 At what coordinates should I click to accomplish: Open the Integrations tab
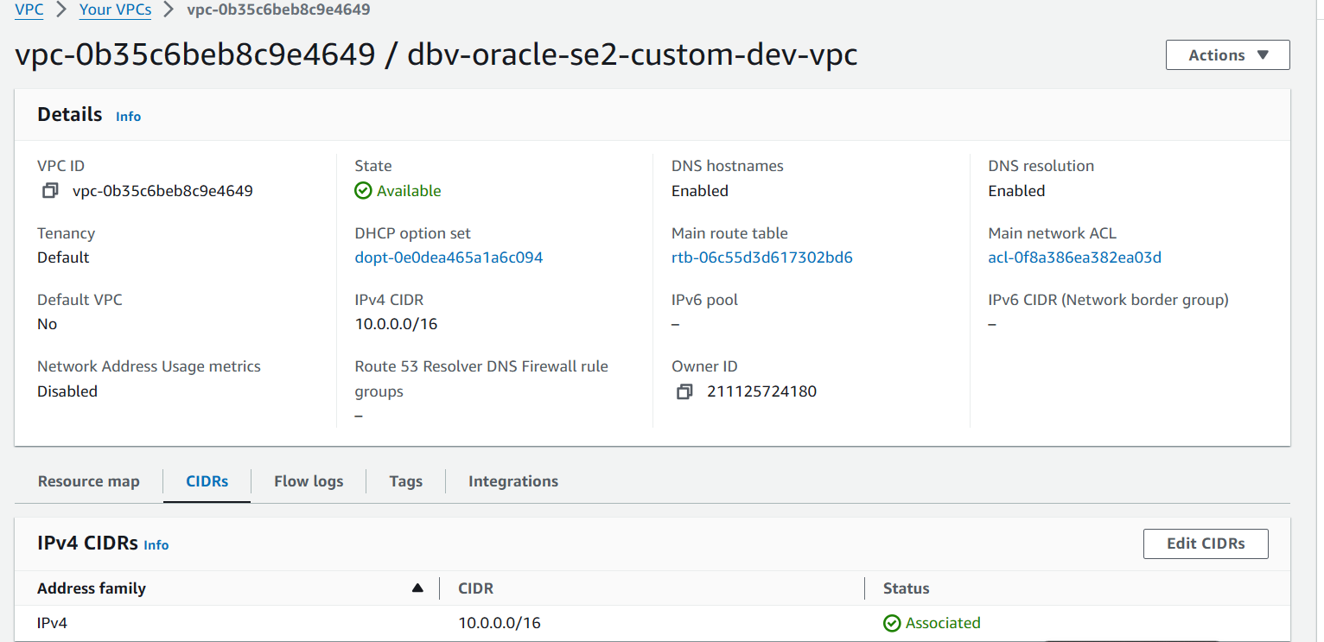tap(513, 481)
